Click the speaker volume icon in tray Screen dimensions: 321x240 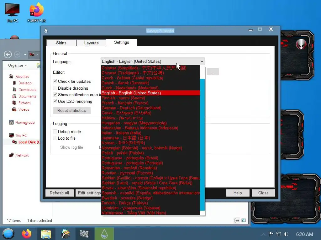coord(286,234)
